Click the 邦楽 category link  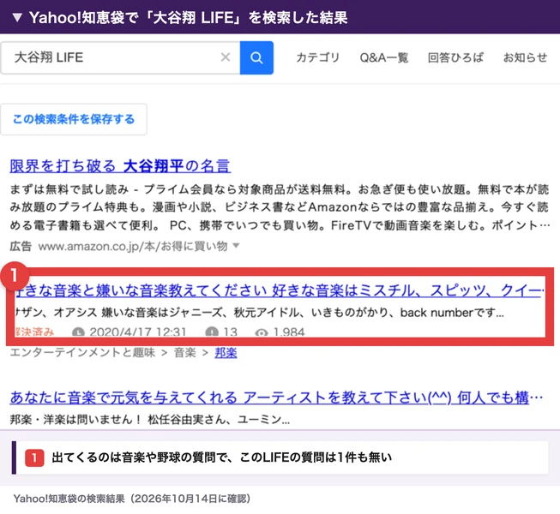226,353
